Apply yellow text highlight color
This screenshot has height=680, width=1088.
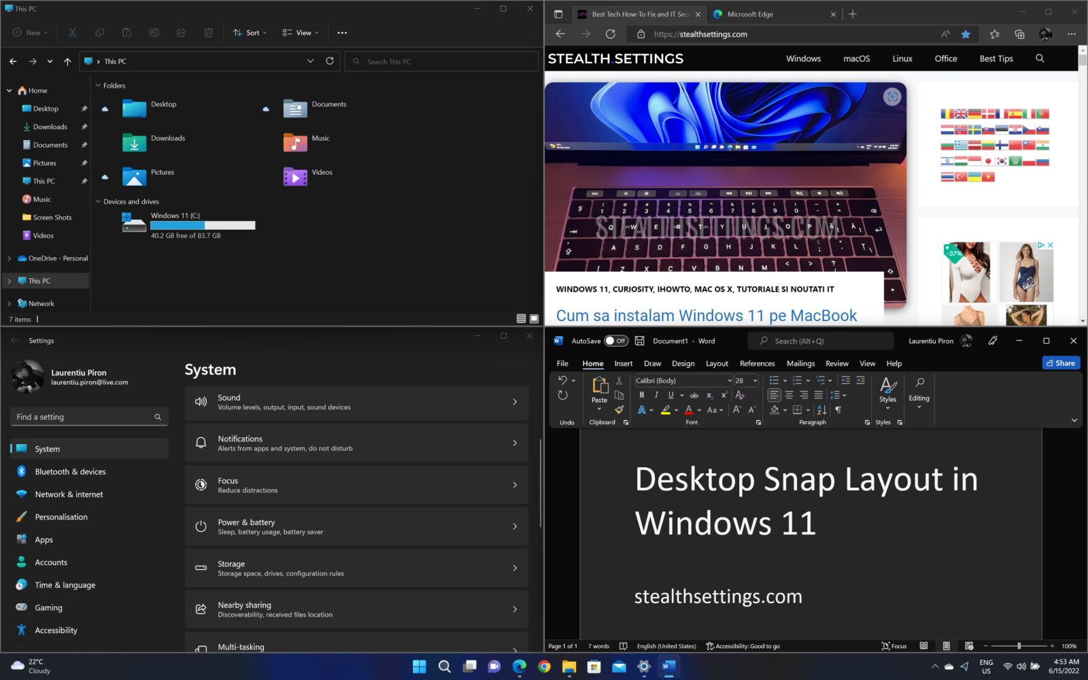[x=666, y=411]
